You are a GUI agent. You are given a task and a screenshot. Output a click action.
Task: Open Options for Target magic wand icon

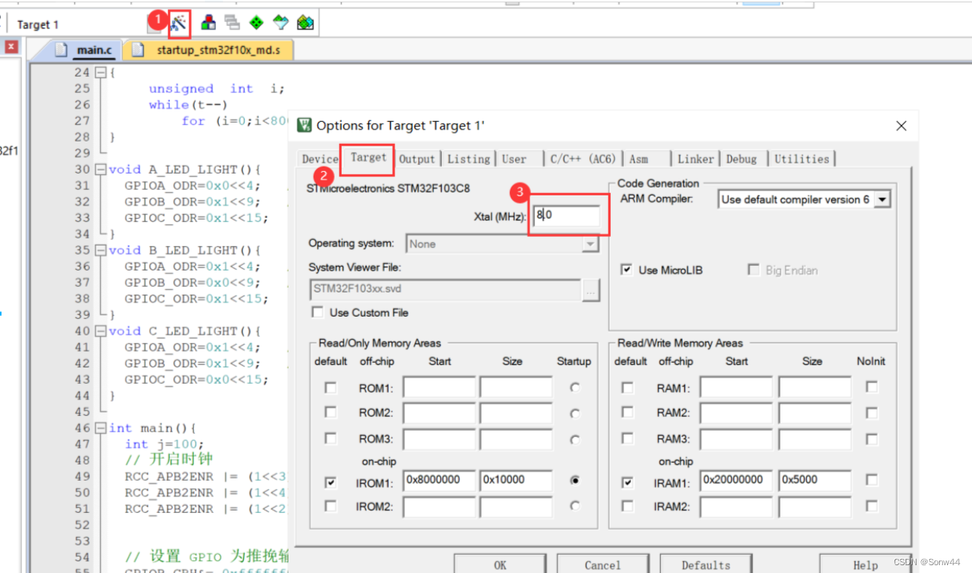point(179,23)
